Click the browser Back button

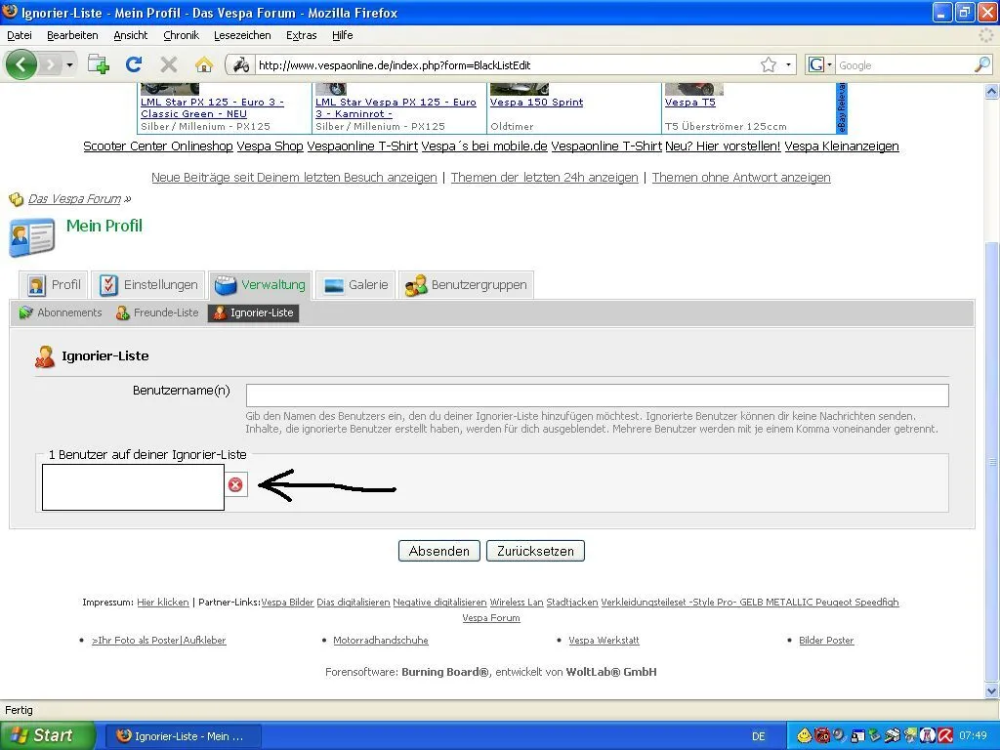point(21,64)
